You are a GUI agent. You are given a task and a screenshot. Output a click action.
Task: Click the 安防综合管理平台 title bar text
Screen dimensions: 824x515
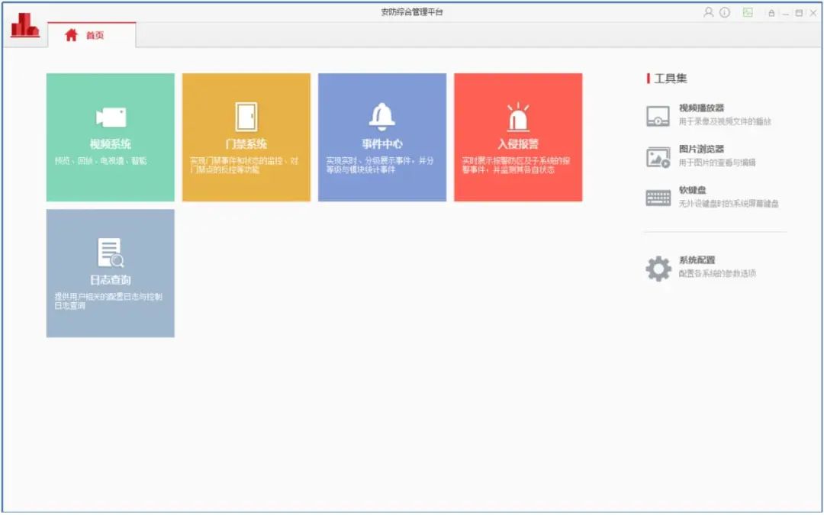pos(412,11)
